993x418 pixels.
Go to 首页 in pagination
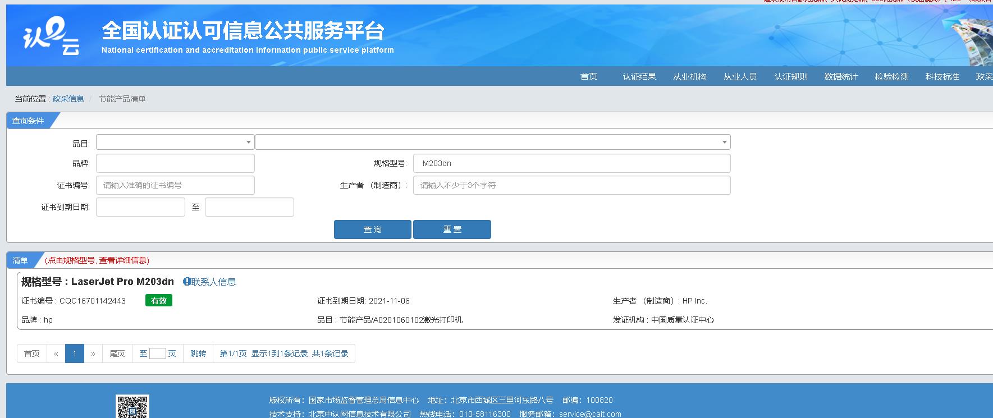(32, 353)
